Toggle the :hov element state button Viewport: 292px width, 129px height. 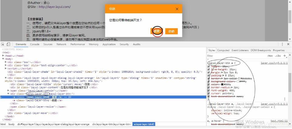point(270,56)
